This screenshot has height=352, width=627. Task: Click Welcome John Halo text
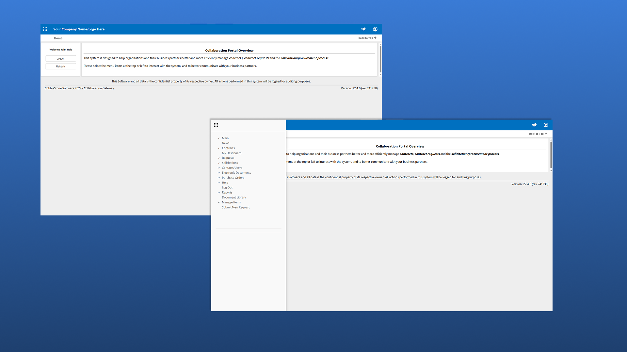[61, 50]
